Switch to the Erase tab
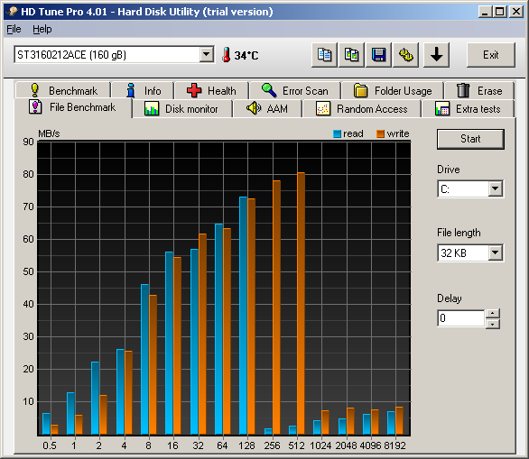The image size is (529, 459). pos(479,90)
